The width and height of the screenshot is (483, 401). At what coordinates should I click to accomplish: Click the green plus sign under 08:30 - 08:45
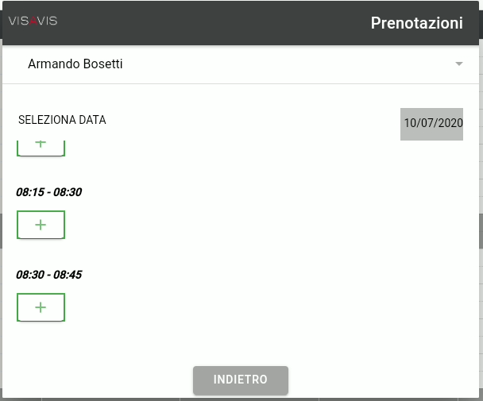(41, 307)
